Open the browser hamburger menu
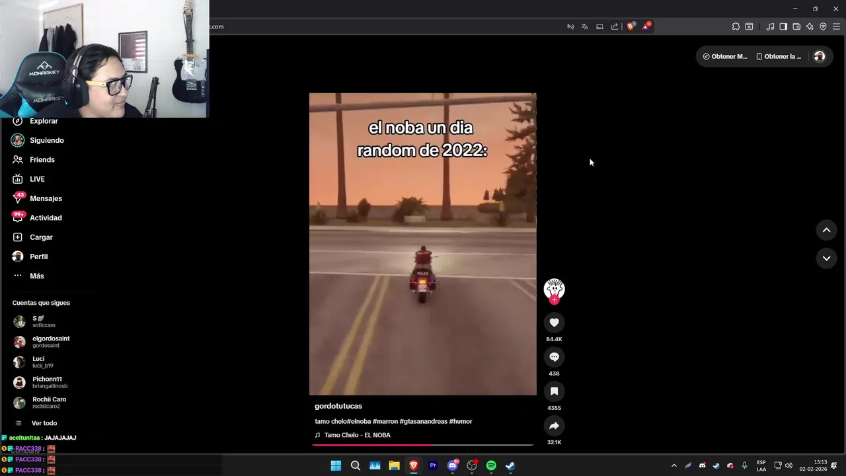Screen dimensions: 846x476 click(836, 26)
